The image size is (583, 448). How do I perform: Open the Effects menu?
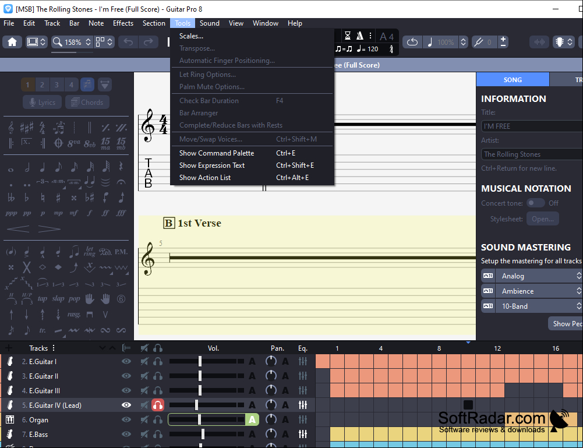123,23
